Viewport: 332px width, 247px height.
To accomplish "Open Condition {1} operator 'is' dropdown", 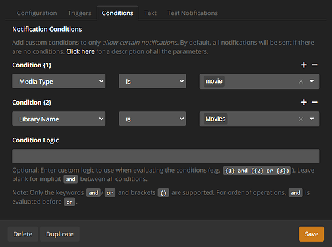I will 152,81.
